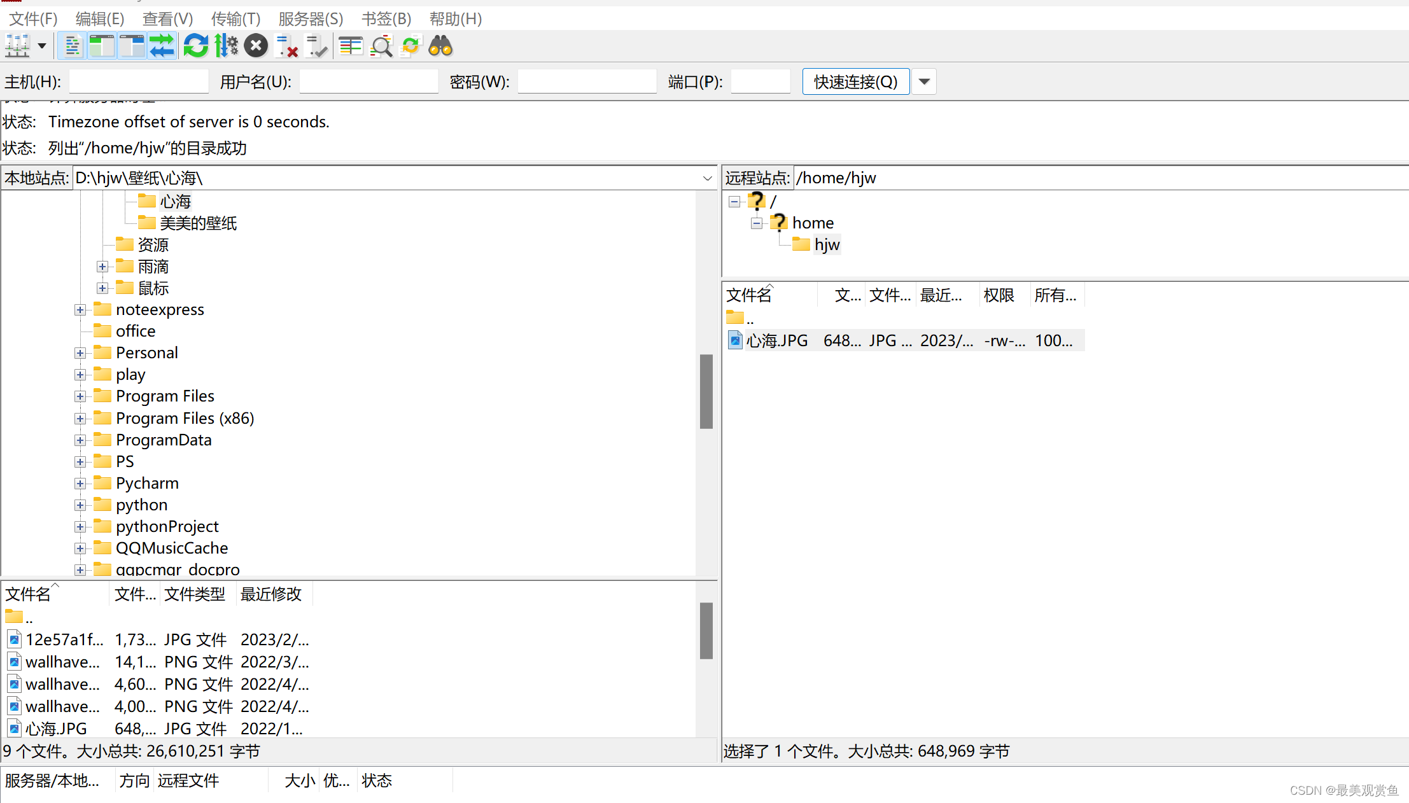
Task: Click the 用户名(U) username field
Action: [369, 81]
